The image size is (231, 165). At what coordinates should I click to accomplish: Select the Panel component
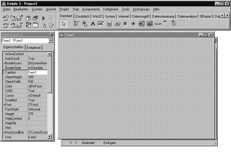(x=182, y=24)
